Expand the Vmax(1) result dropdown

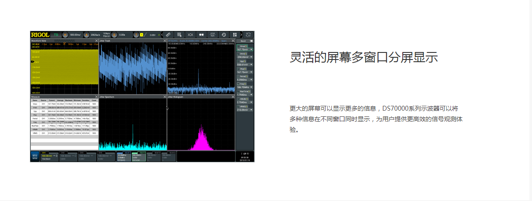pyautogui.click(x=251, y=50)
